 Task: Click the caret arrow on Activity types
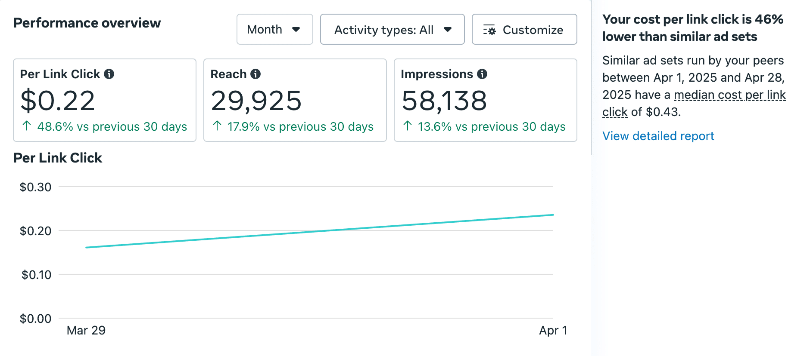pyautogui.click(x=448, y=30)
